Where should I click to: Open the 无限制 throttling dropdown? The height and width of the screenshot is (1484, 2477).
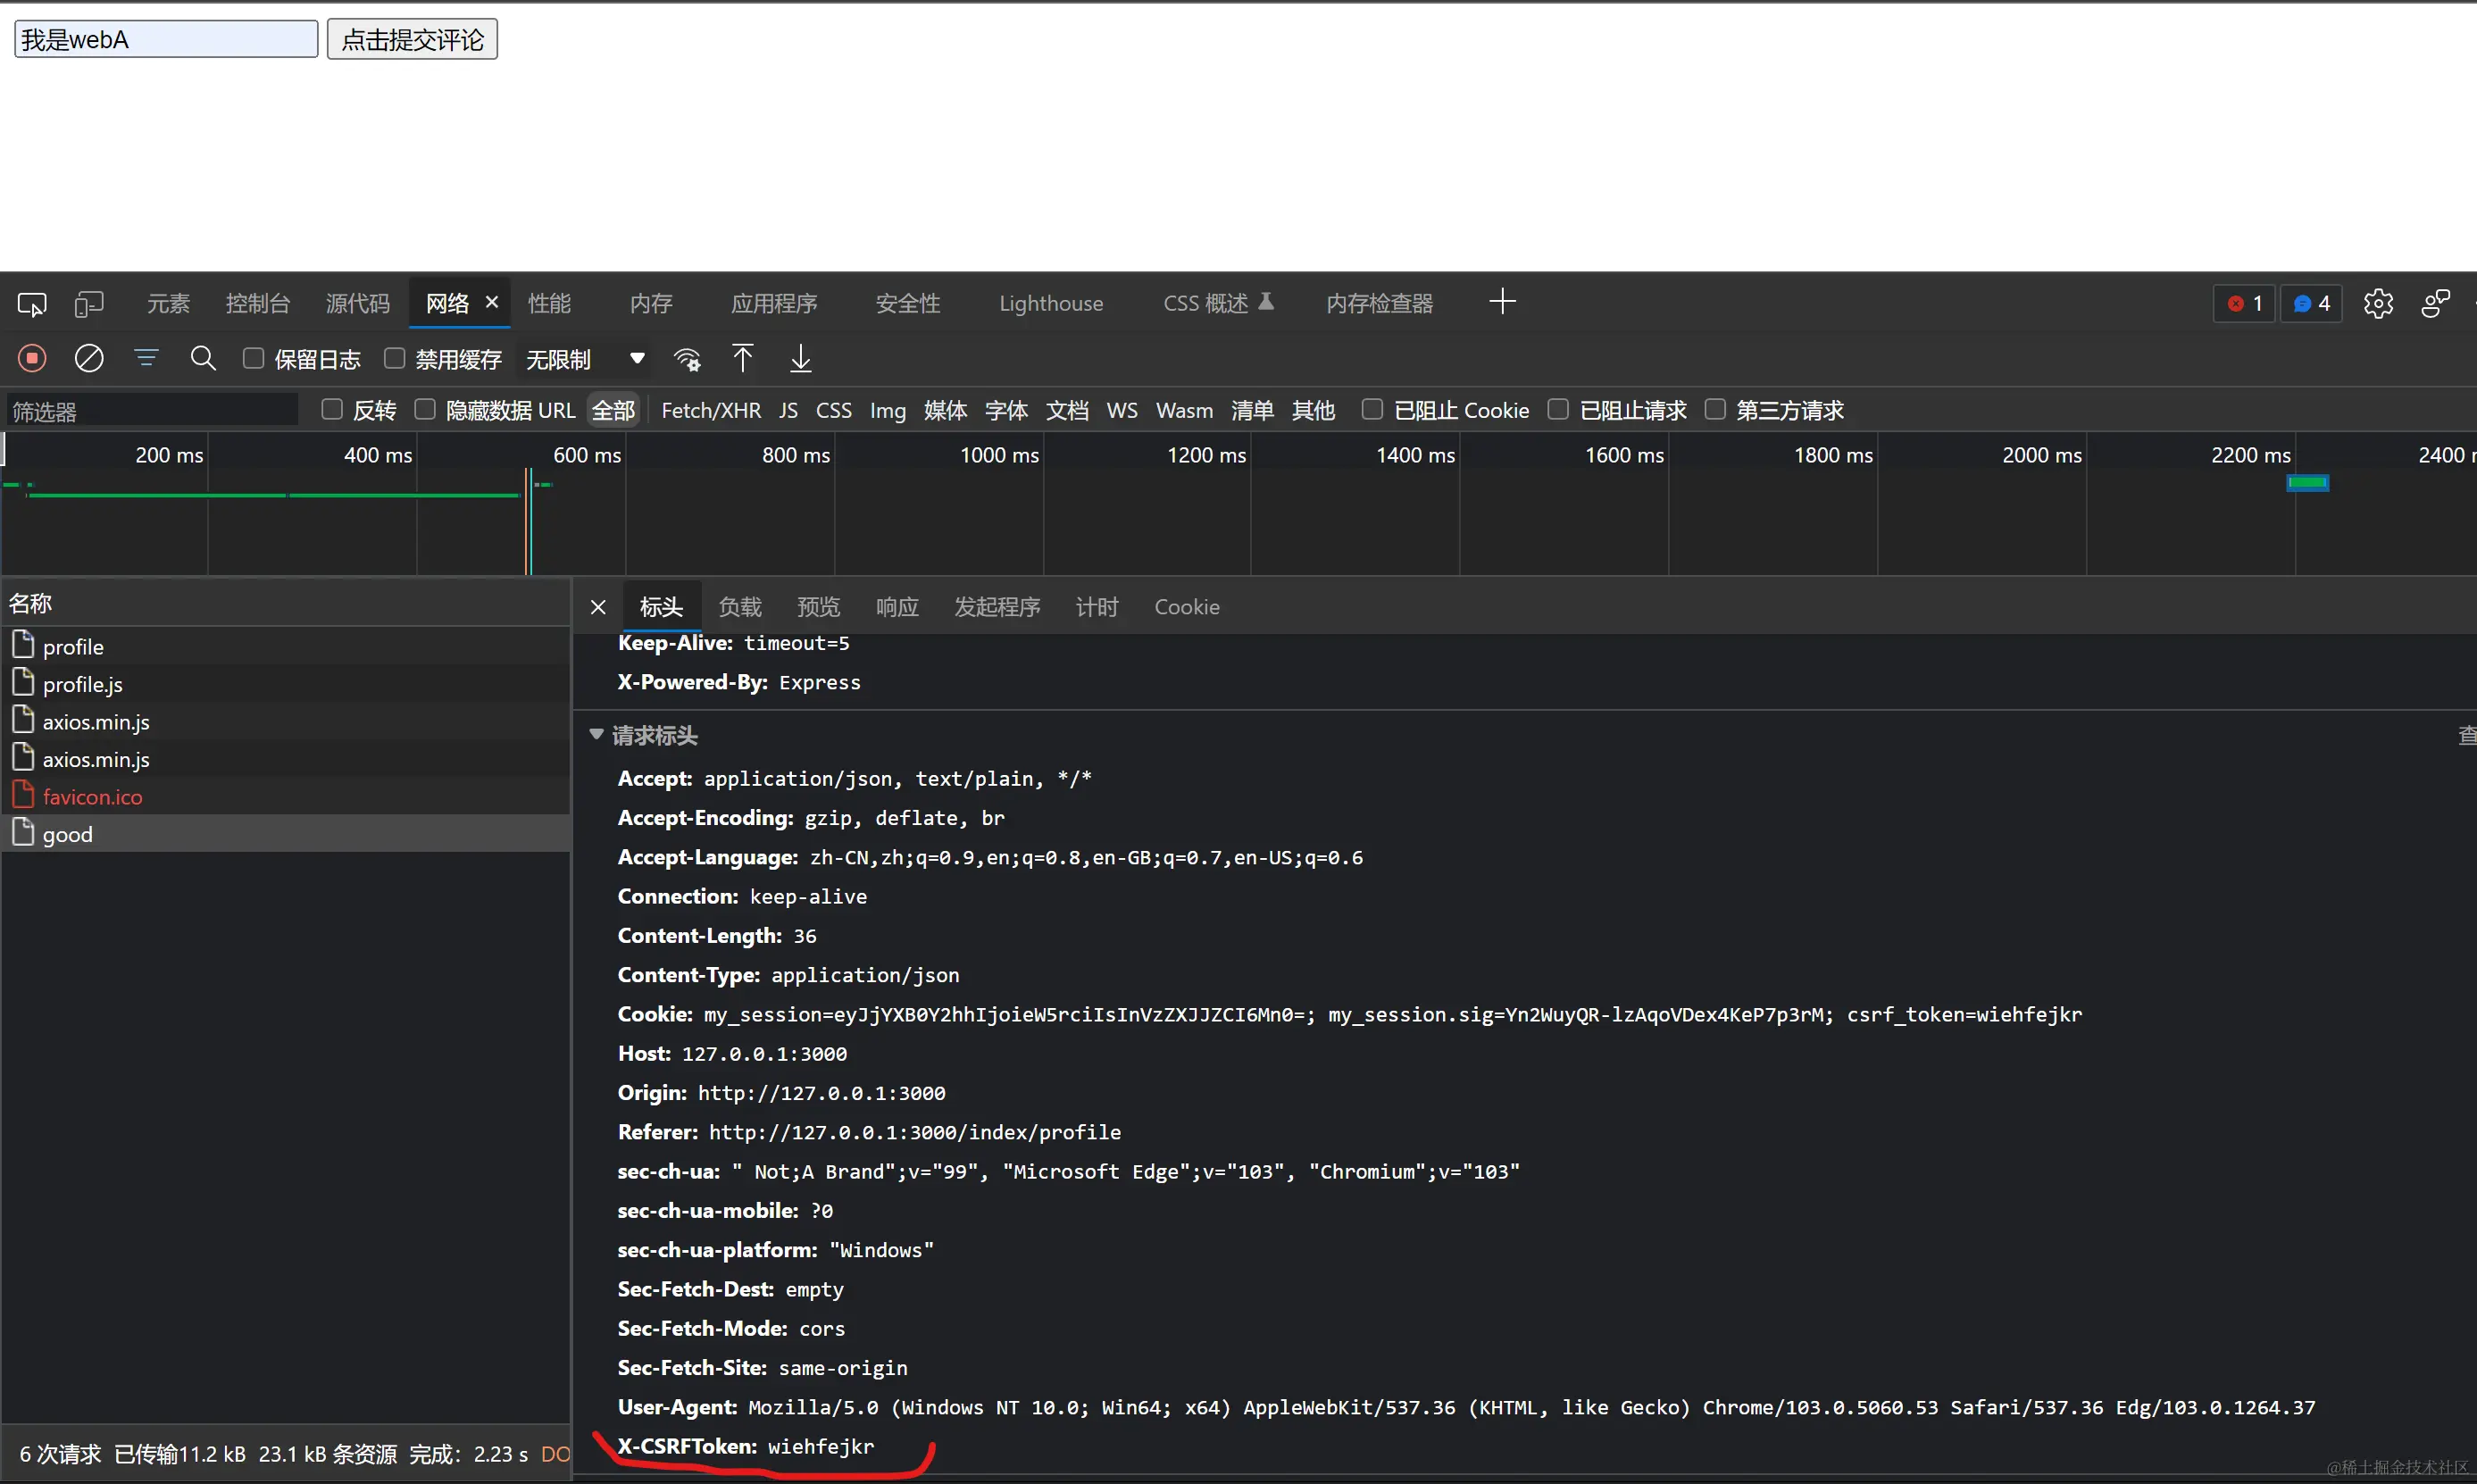coord(585,359)
